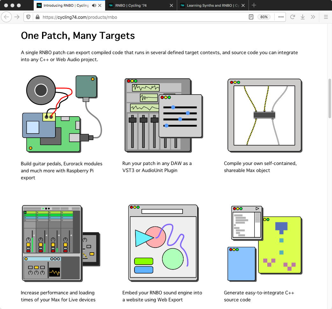
Task: Open a new browser tab
Action: pos(254,5)
